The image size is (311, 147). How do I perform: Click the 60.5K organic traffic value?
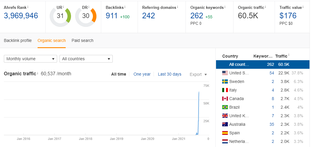click(x=248, y=16)
